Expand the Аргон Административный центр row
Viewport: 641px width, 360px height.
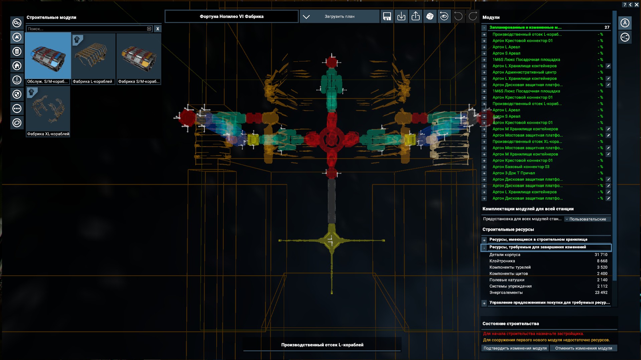click(484, 72)
